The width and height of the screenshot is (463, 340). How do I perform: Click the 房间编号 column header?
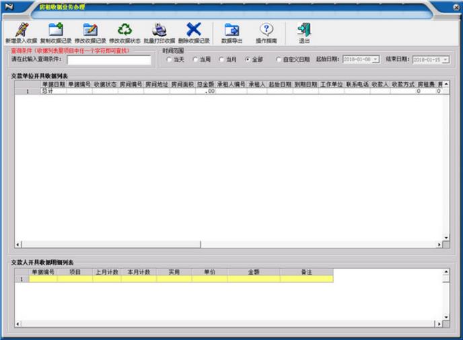[x=131, y=84]
